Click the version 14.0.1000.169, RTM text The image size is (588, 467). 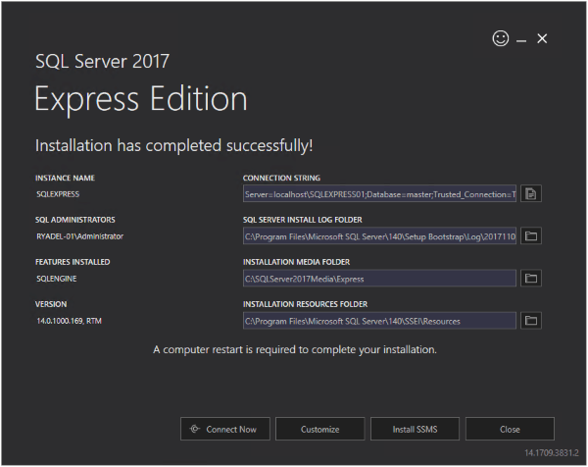(x=69, y=321)
